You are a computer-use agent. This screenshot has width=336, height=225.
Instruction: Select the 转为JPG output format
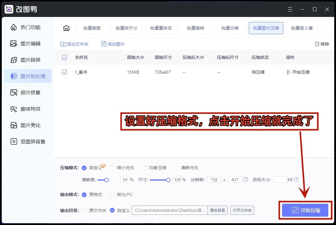coord(112,194)
